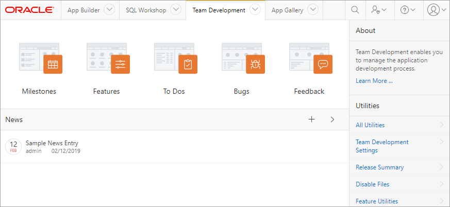
Task: Open Disable Files link
Action: pos(372,184)
